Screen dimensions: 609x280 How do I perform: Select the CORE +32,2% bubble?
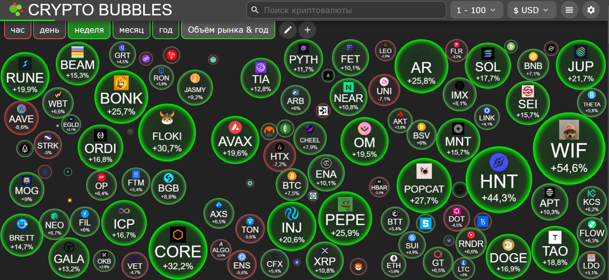point(178,250)
